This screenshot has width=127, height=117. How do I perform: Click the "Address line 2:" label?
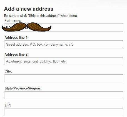[16, 54]
